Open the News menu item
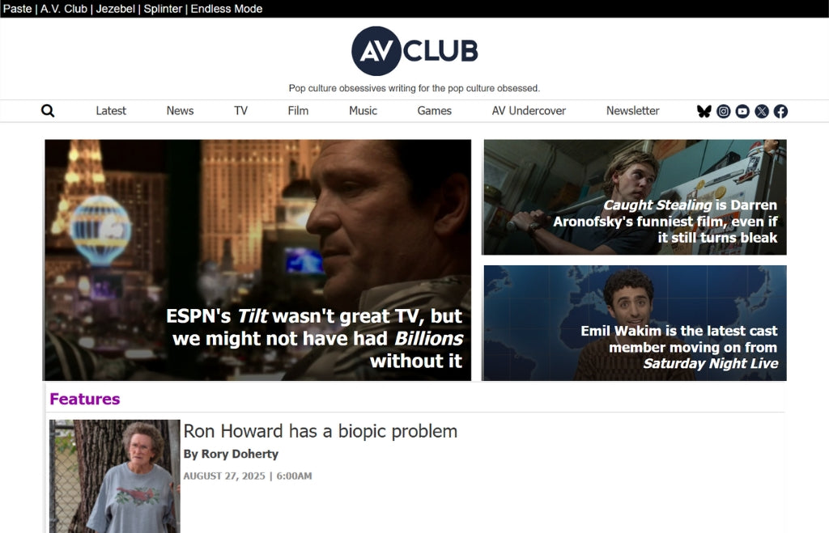This screenshot has height=533, width=829. (181, 111)
